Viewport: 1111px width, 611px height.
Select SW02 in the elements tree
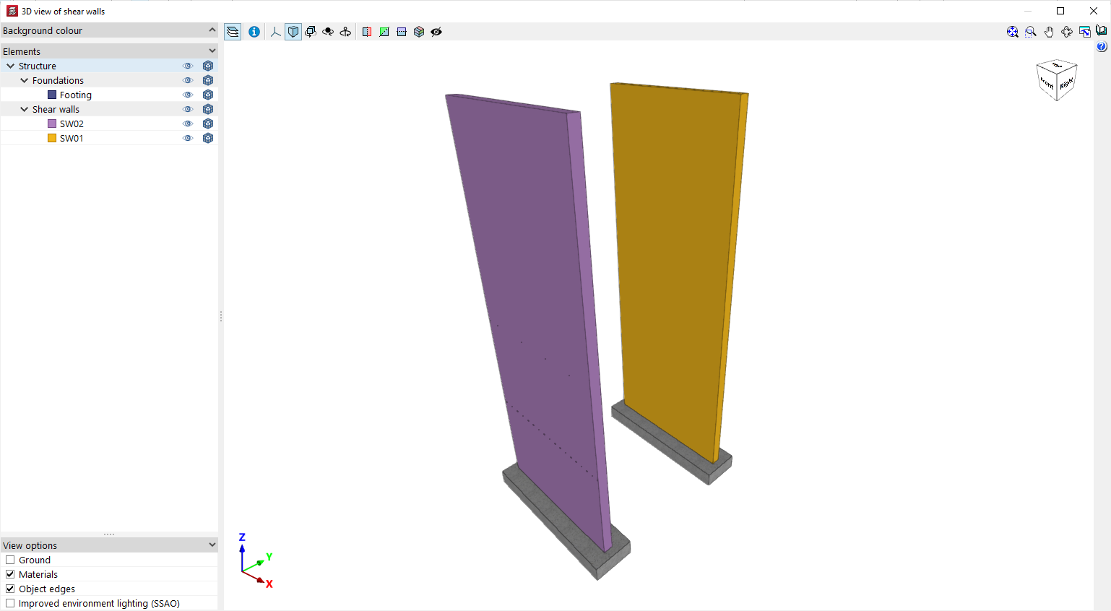tap(109, 123)
